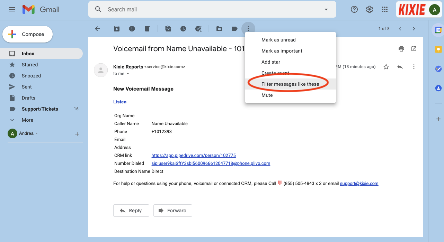Screen dimensions: 444x242
Task: Open the Labels tag icon
Action: tap(234, 29)
